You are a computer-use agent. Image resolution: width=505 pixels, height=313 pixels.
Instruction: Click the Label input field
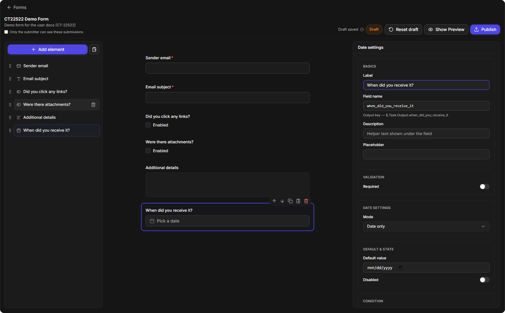(426, 85)
